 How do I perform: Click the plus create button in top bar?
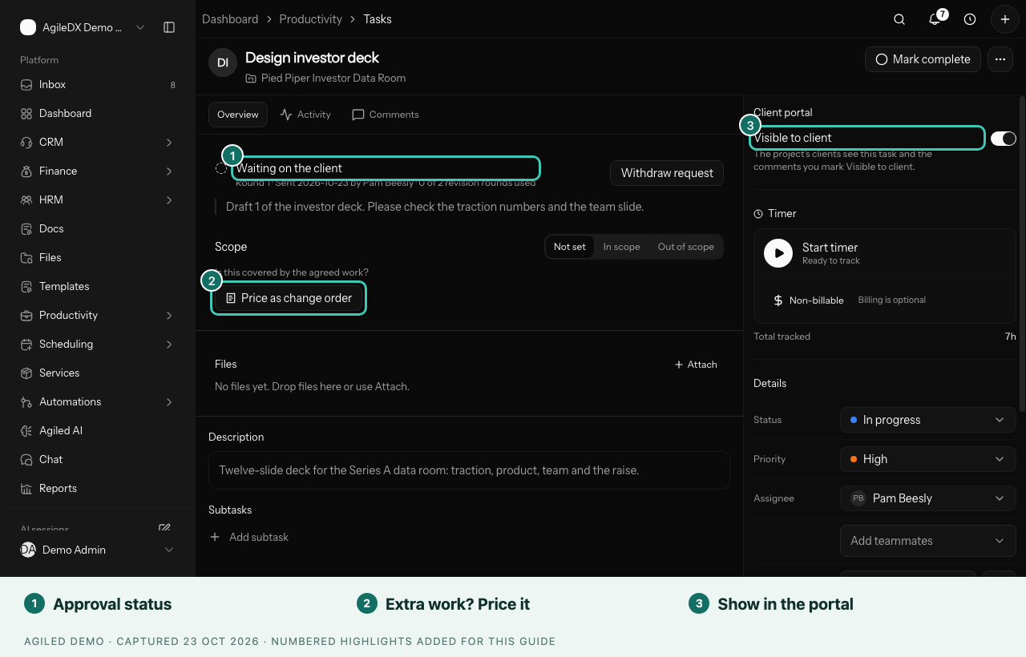click(x=1005, y=19)
